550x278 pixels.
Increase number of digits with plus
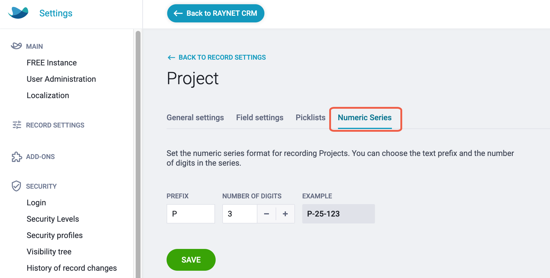285,214
